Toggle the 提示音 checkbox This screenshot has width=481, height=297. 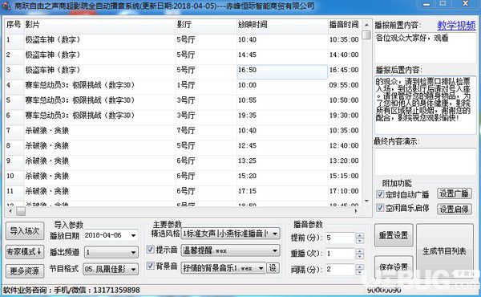coord(150,250)
